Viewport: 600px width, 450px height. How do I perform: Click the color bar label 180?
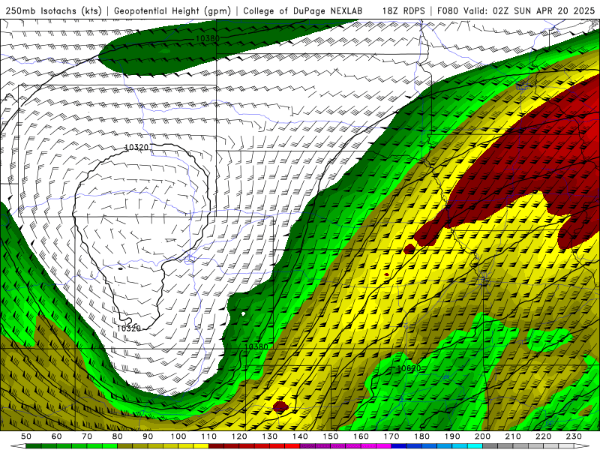421,436
